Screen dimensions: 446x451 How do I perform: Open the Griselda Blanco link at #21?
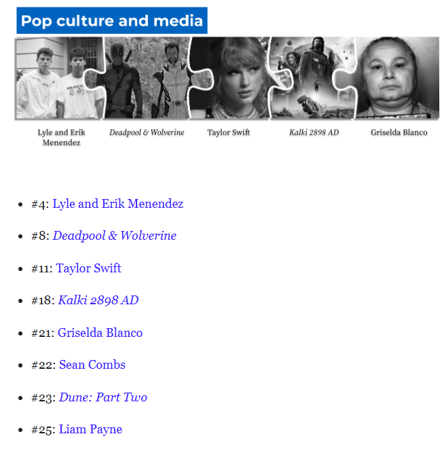click(100, 333)
